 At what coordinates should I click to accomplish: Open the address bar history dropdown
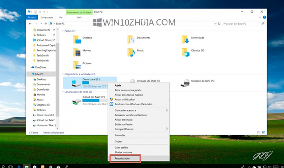[x=215, y=23]
